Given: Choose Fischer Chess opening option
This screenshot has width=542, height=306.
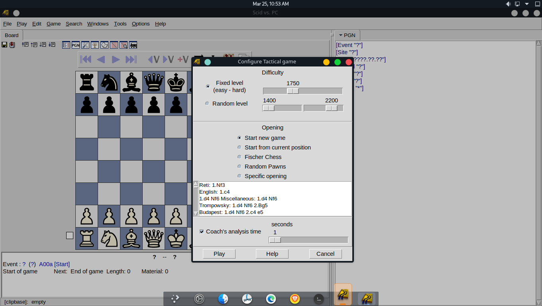Looking at the screenshot, I should [x=239, y=157].
